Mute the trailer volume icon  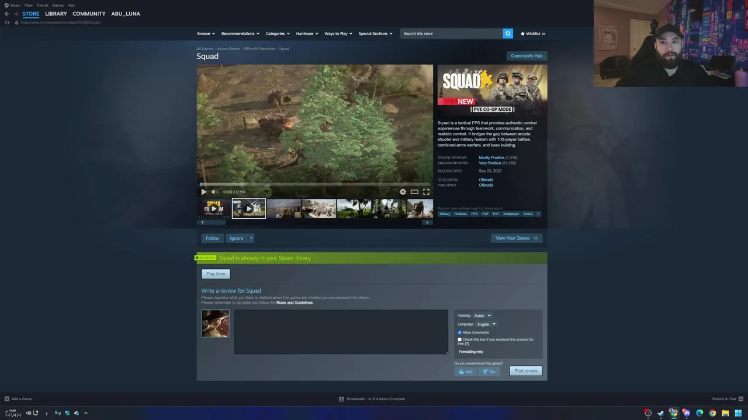tap(214, 191)
